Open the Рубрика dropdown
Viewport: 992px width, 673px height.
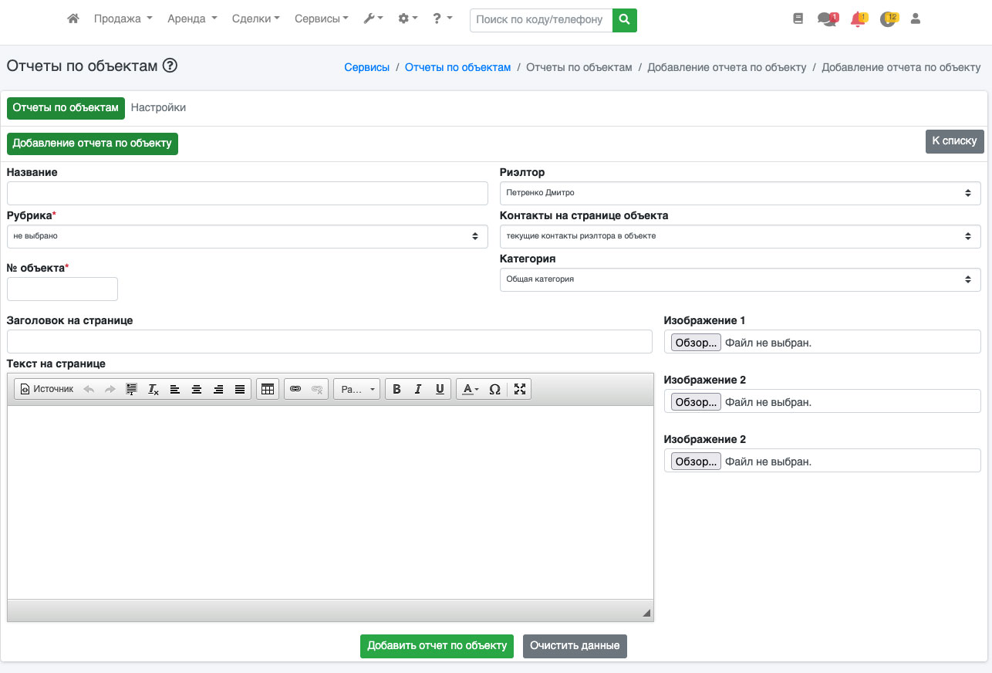[247, 236]
